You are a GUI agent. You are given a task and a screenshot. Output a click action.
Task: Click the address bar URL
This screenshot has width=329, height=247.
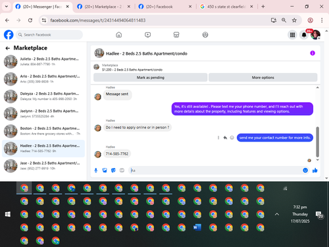(98, 20)
